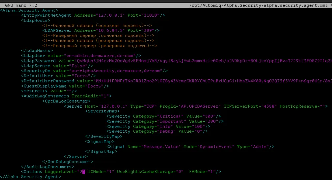
Task: Click LDAPServer Port value 389
Action: [x=148, y=30]
